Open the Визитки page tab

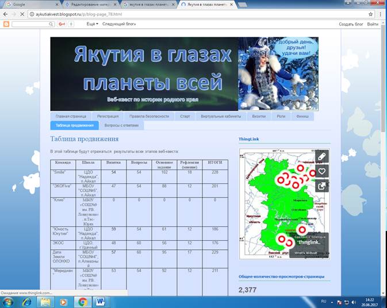click(259, 117)
